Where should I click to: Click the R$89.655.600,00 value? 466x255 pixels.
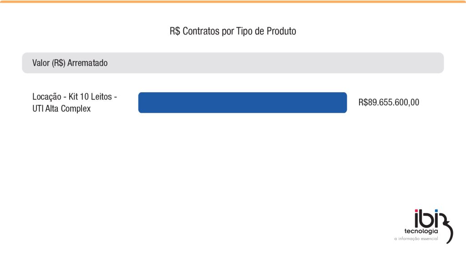[x=389, y=103]
